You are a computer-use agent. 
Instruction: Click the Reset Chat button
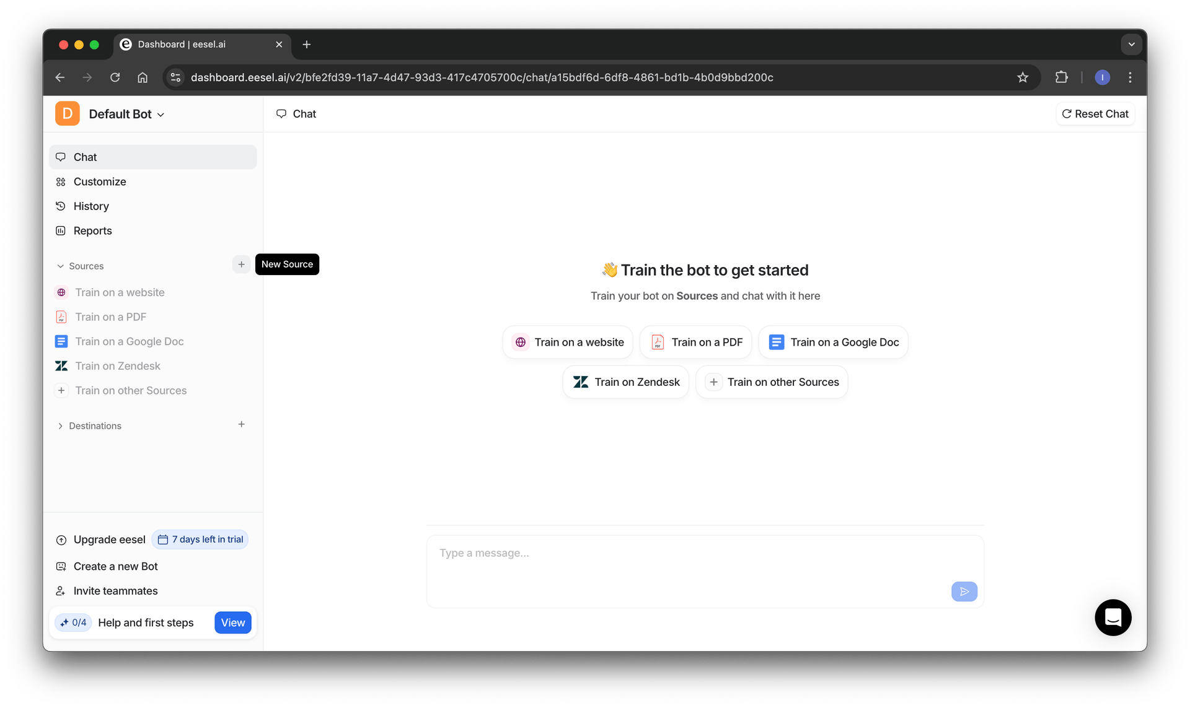pyautogui.click(x=1095, y=114)
